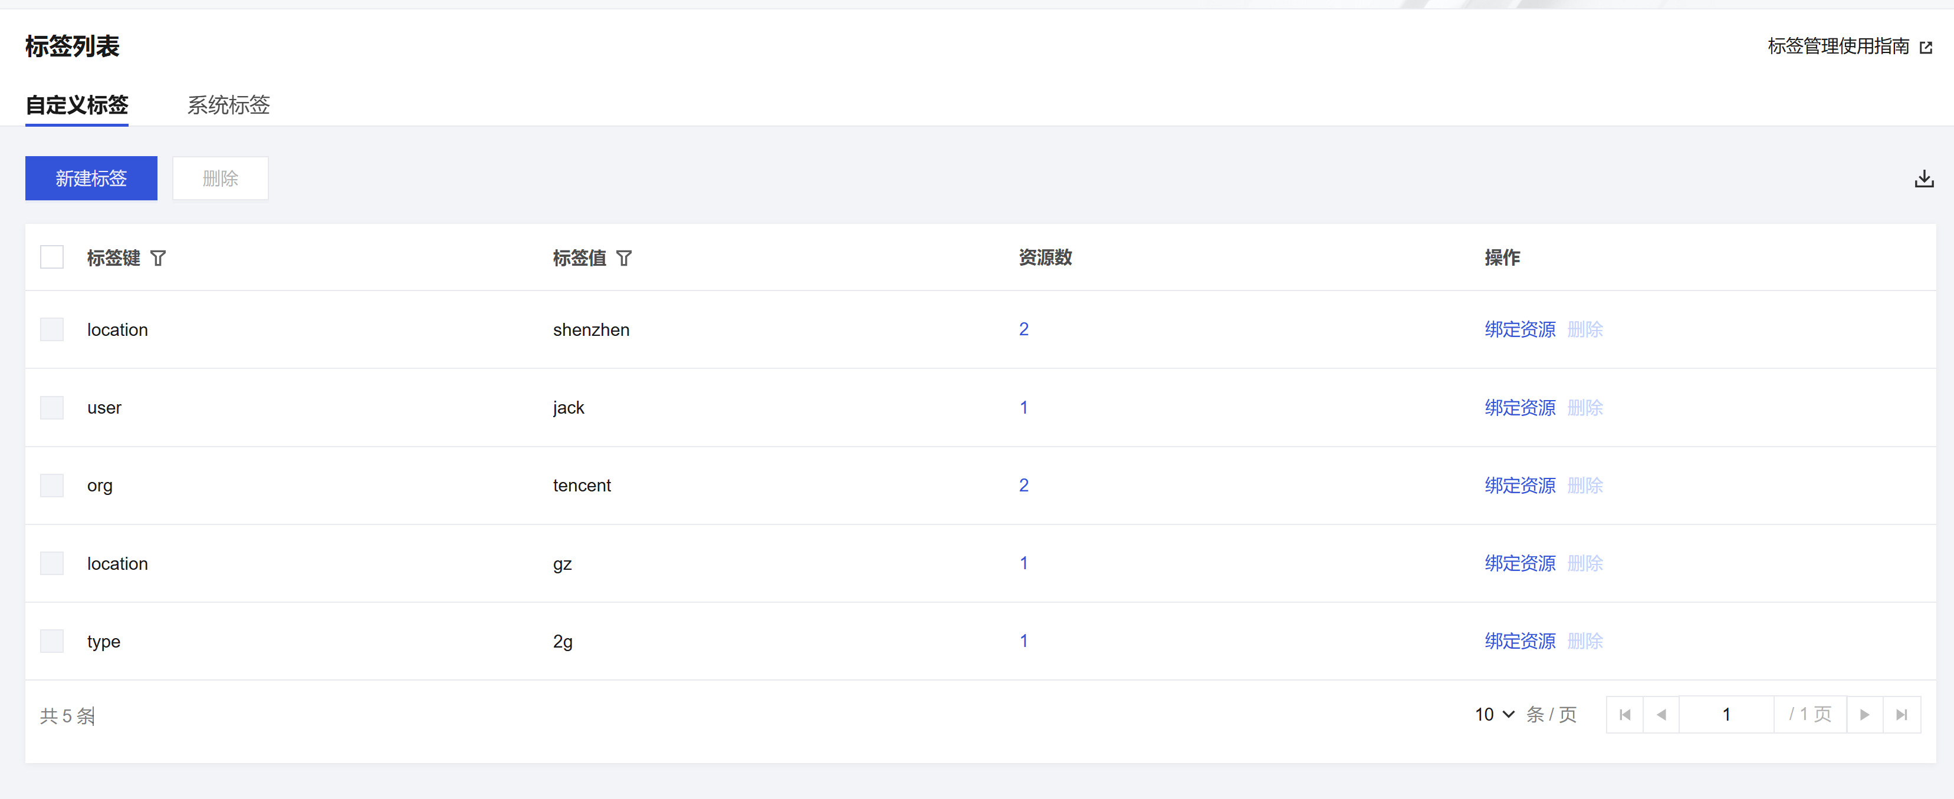Go to first page arrow icon
Viewport: 1954px width, 799px height.
tap(1624, 715)
